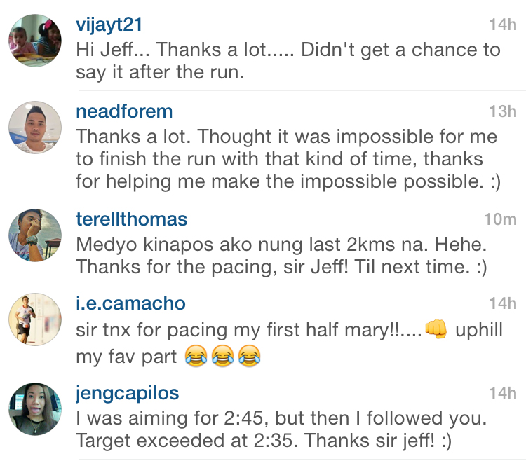Open the vijayt21 username link

point(109,25)
